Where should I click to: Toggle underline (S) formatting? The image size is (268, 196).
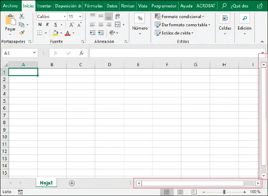55,25
